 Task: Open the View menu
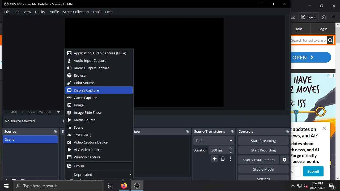tap(27, 12)
